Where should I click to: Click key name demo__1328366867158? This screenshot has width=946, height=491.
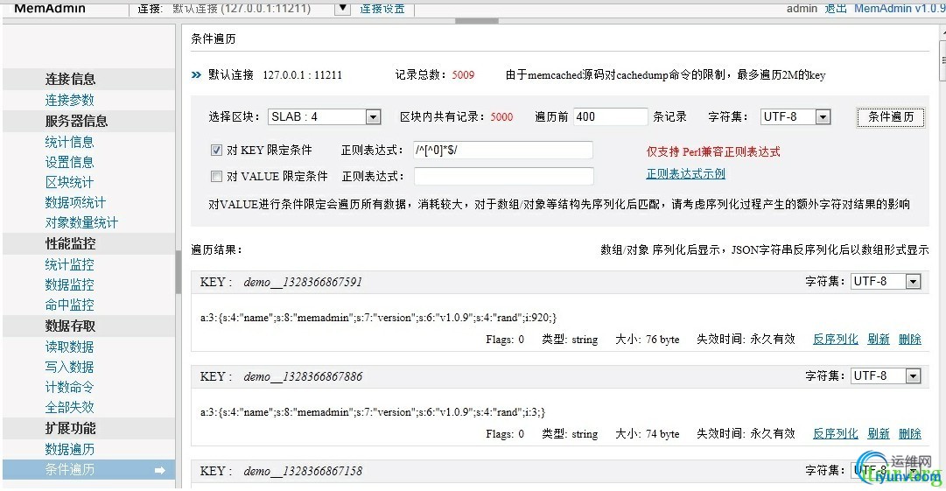click(303, 471)
